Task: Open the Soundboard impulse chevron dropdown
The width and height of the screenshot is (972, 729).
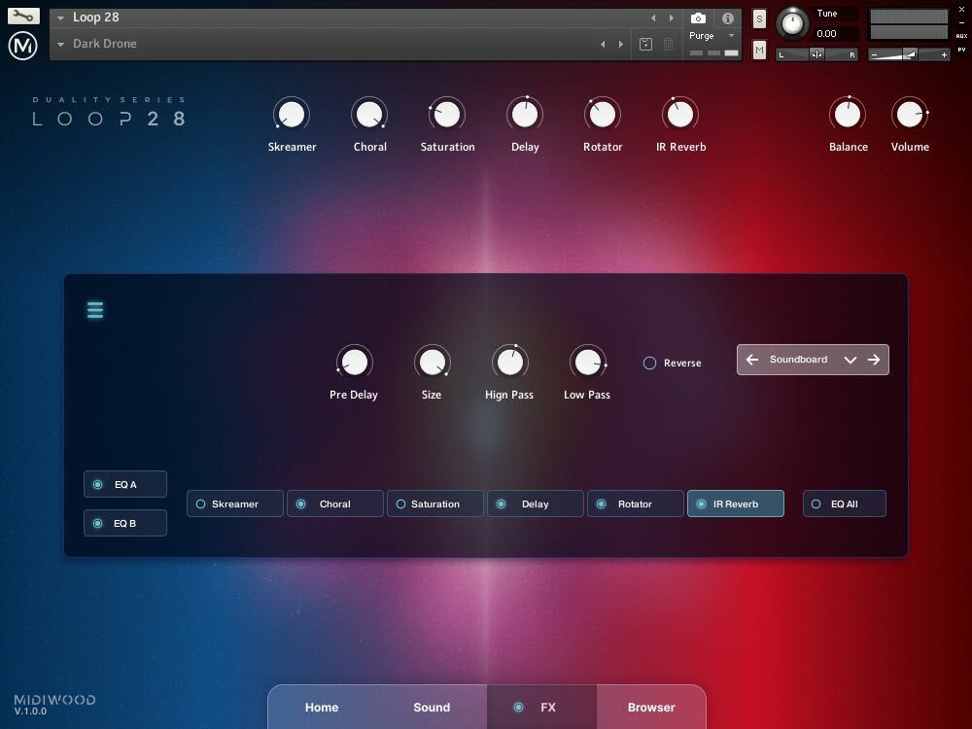Action: pos(850,360)
